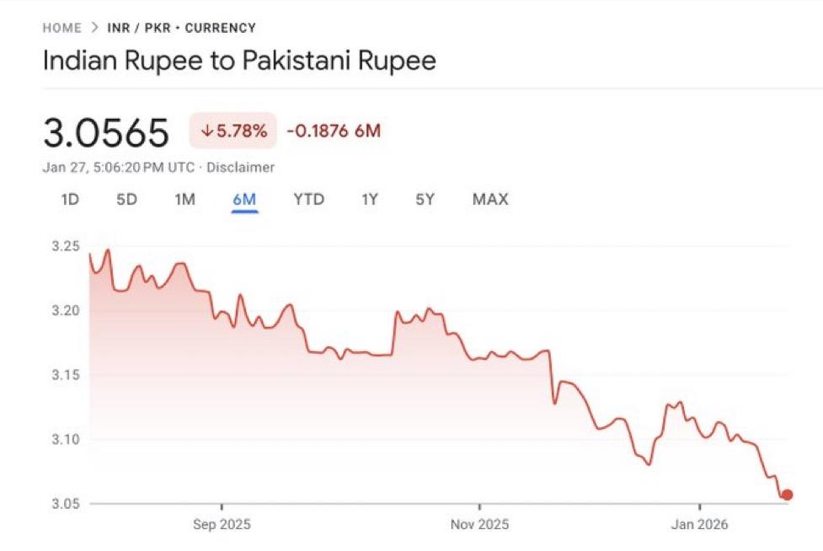Image resolution: width=823 pixels, height=551 pixels.
Task: Show the 1Y chart range
Action: [x=370, y=200]
